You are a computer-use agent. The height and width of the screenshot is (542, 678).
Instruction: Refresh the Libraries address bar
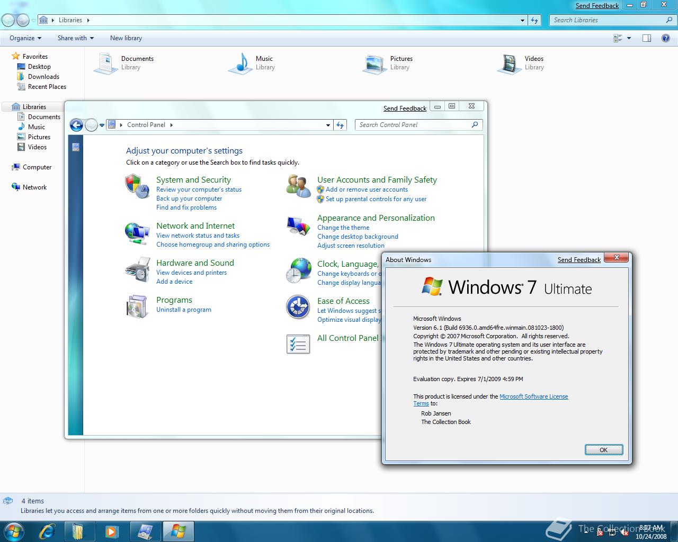click(534, 20)
